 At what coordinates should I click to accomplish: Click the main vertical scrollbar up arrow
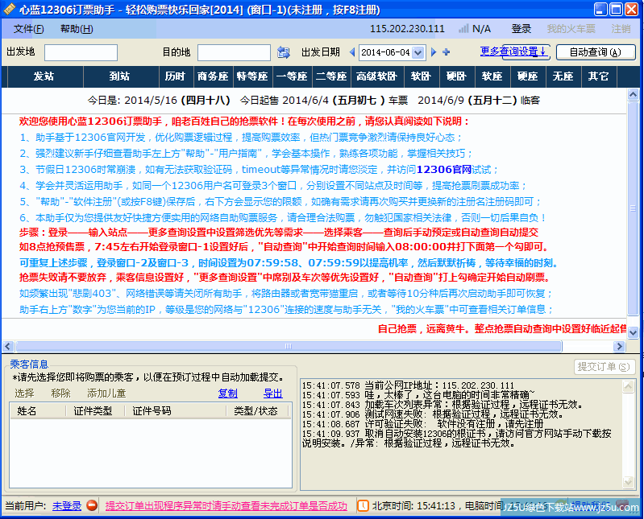tap(633, 95)
